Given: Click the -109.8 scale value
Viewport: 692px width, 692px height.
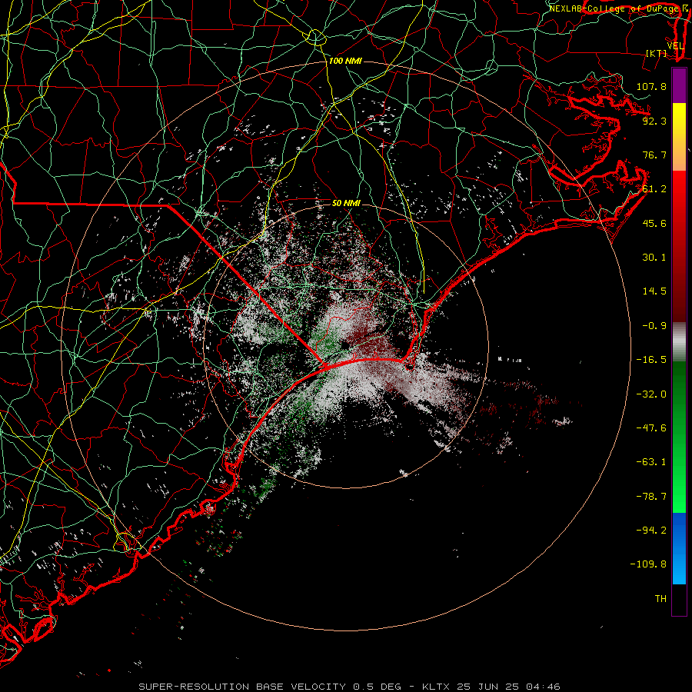Looking at the screenshot, I should tap(649, 564).
